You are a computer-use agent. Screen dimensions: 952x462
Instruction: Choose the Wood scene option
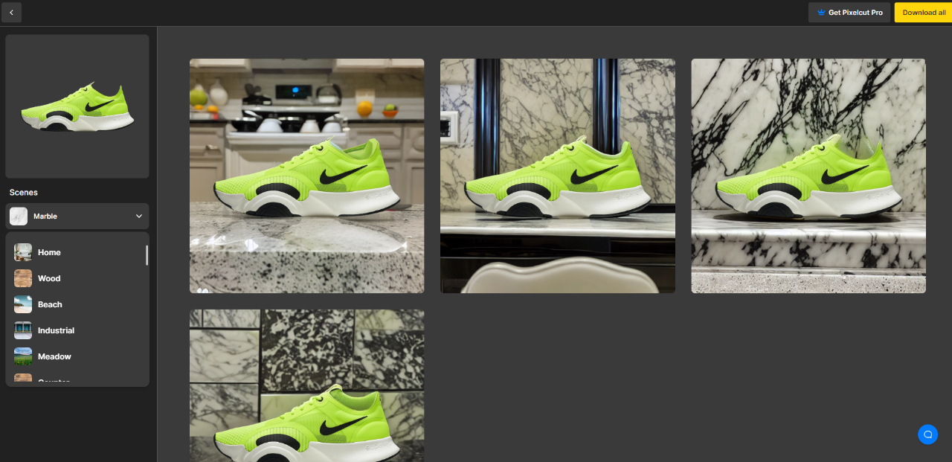(77, 278)
